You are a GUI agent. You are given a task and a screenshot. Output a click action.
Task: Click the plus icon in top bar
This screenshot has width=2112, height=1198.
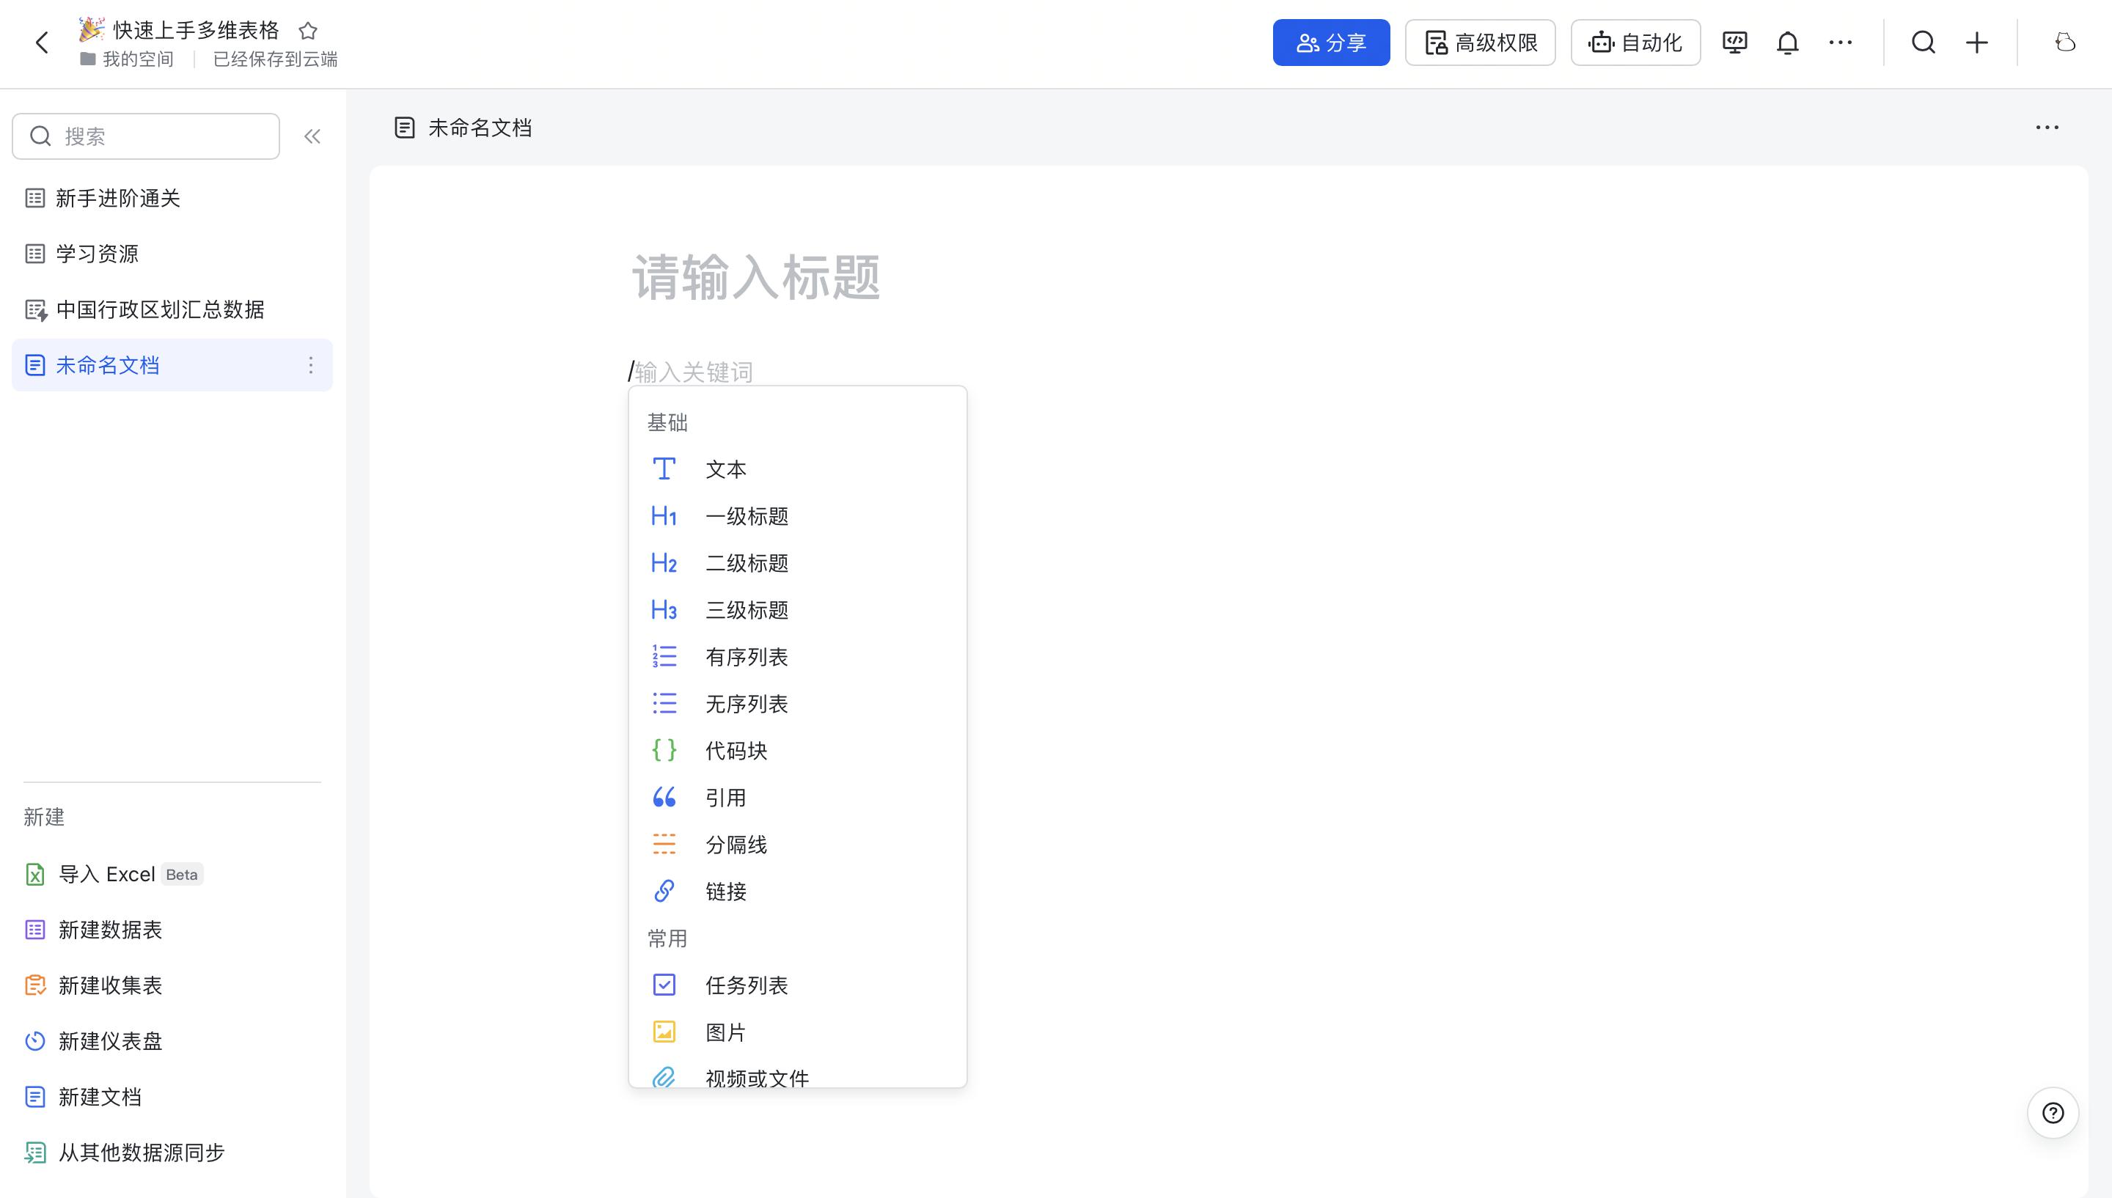click(x=1976, y=43)
